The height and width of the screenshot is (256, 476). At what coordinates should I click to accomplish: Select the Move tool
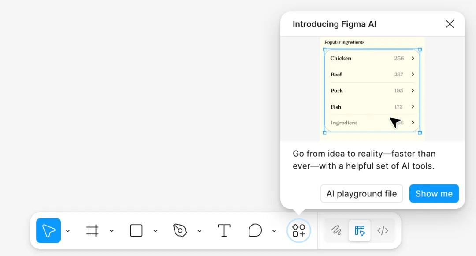[x=48, y=230]
